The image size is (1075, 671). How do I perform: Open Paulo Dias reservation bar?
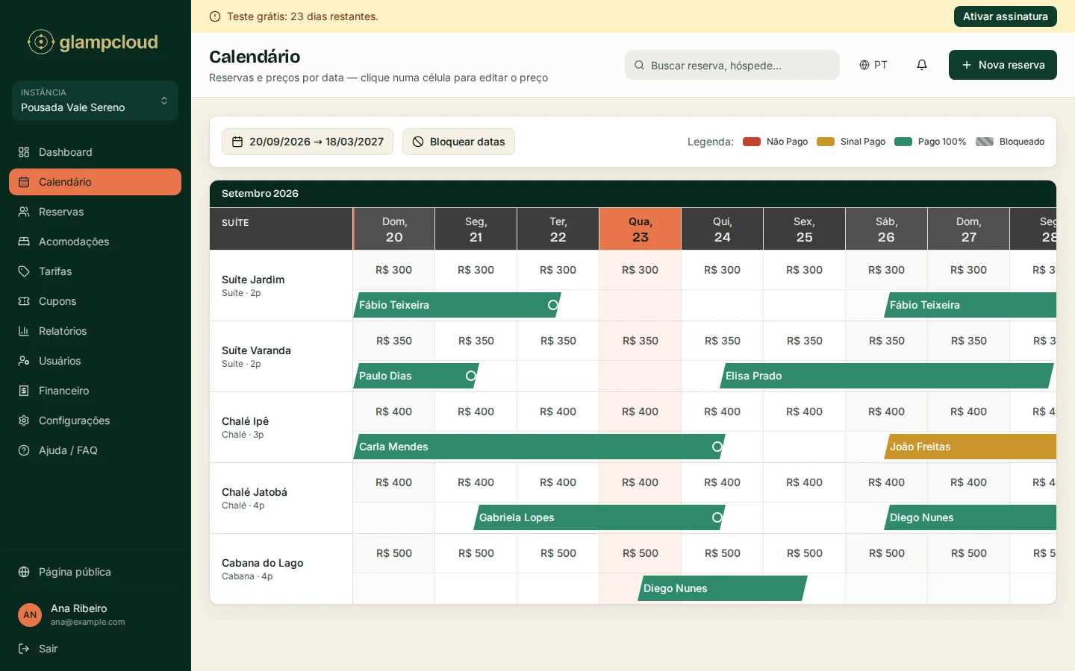pos(416,376)
